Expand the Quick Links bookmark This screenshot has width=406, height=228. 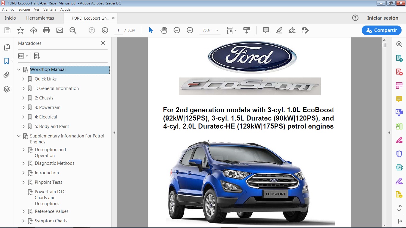click(24, 79)
